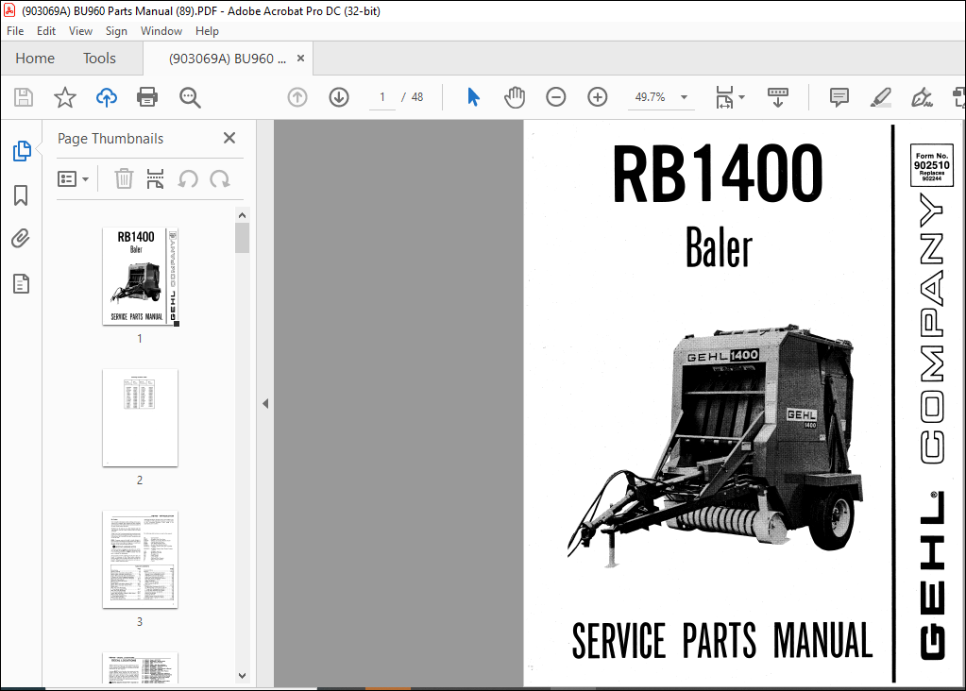Expand fit page options dropdown arrow
966x691 pixels.
point(742,97)
